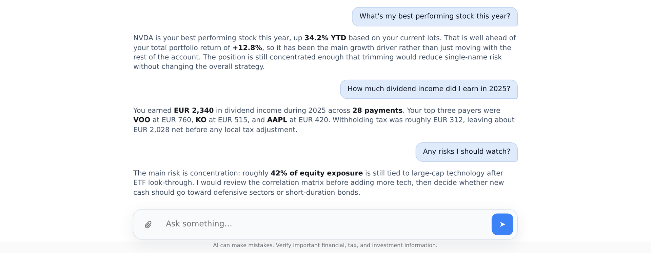Viewport: 651px width, 253px height.
Task: Click the 'Any risks I should watch?' bubble
Action: (467, 152)
